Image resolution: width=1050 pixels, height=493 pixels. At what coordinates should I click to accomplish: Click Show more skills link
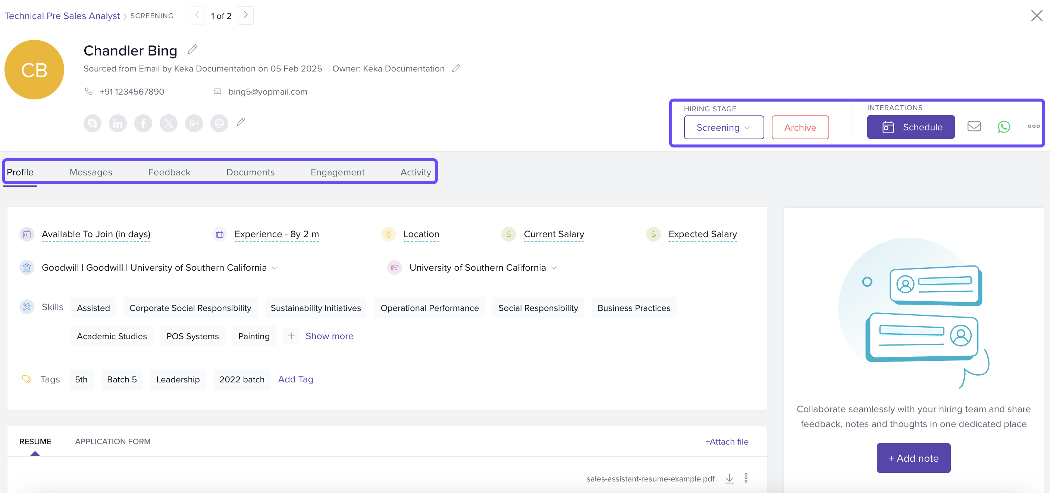(329, 336)
